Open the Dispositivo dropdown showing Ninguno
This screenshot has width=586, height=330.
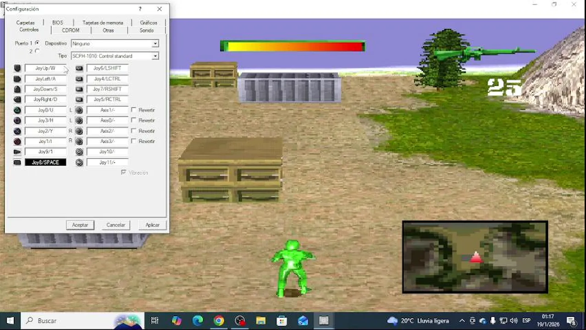pyautogui.click(x=115, y=44)
